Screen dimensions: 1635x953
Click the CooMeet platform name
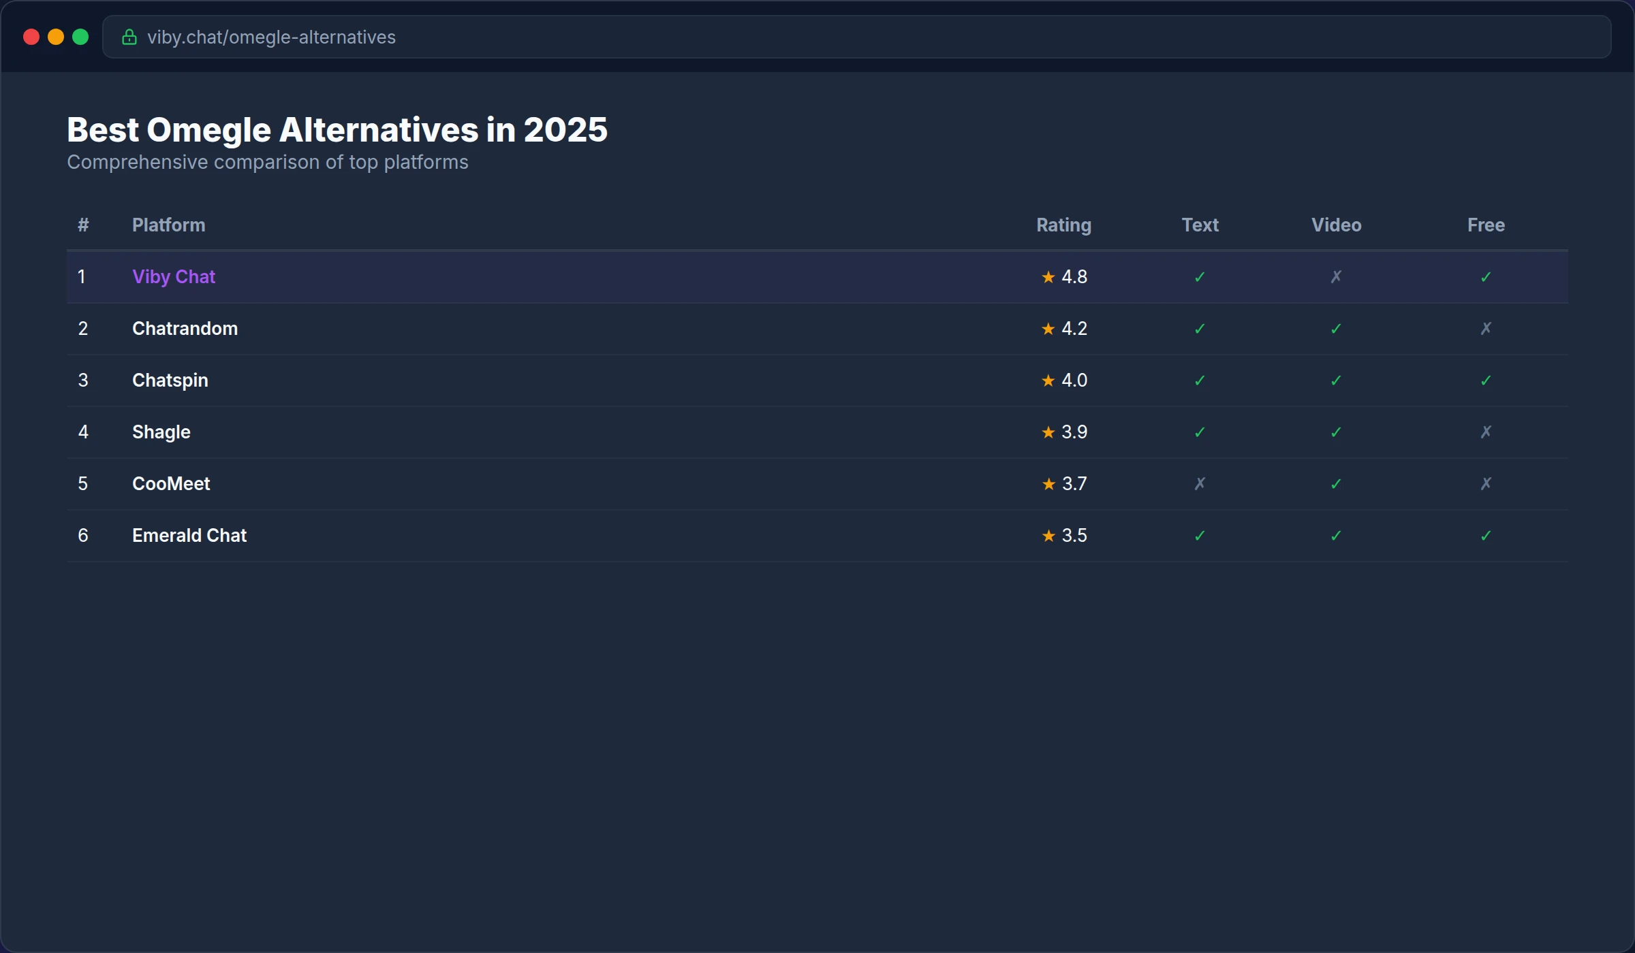[171, 484]
